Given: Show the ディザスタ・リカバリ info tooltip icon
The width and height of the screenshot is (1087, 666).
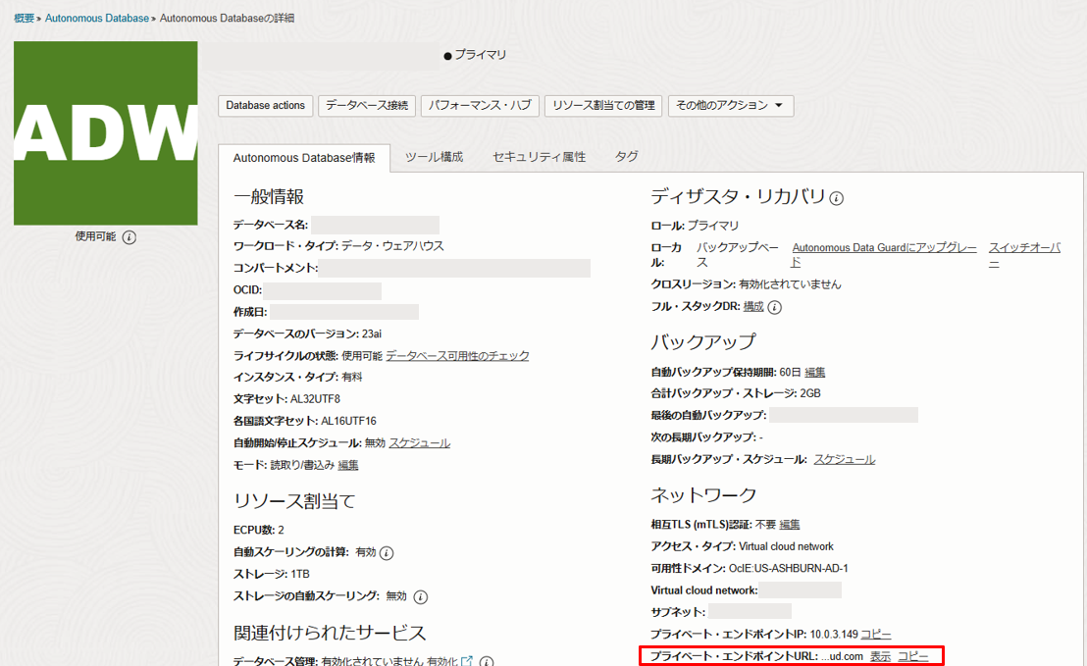Looking at the screenshot, I should [837, 198].
